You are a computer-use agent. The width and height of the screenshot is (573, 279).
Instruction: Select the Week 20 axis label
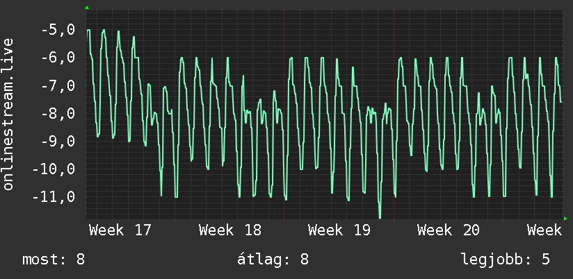(449, 230)
